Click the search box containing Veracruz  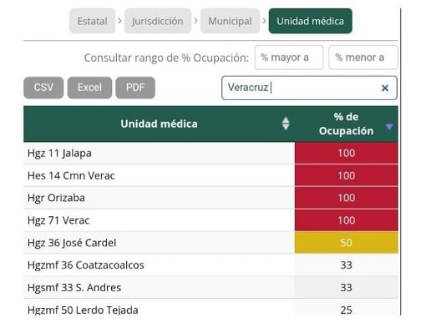tap(309, 88)
